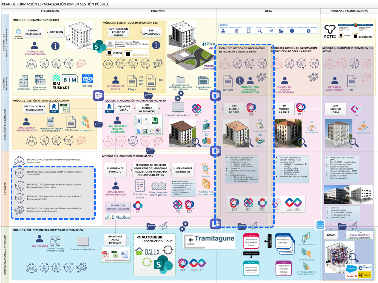Click the ANALISIS LICITACION circle icon
Image resolution: width=378 pixels, height=283 pixels.
point(19,32)
